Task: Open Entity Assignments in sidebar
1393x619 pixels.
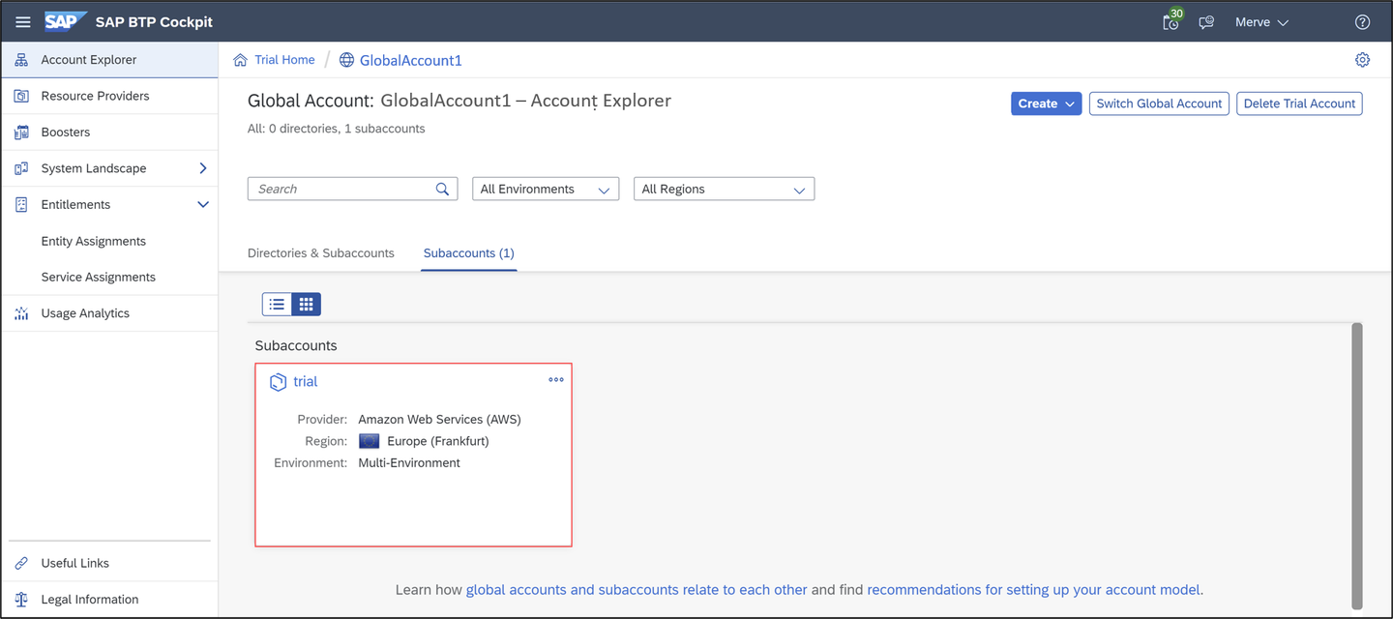Action: (109, 241)
